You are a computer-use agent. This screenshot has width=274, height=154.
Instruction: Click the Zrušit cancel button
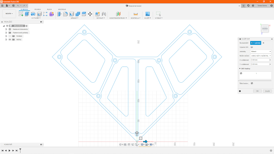[268, 91]
